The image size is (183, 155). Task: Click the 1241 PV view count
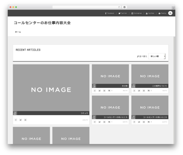(85, 120)
